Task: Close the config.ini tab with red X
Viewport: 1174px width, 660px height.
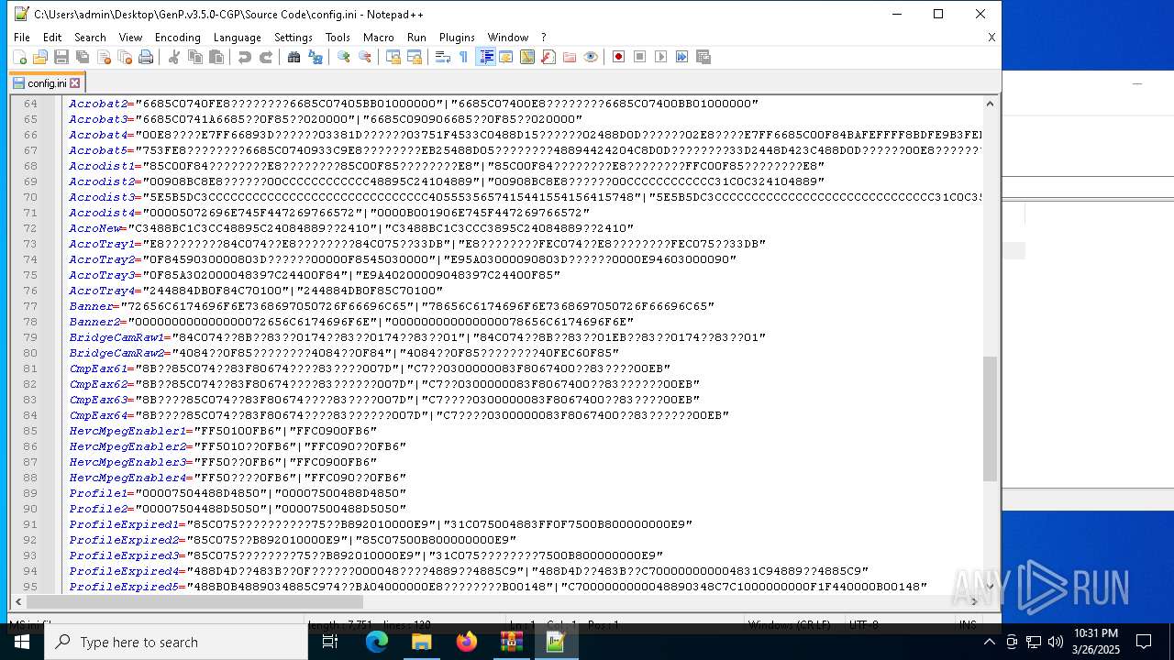Action: tap(75, 82)
